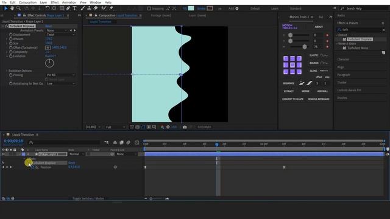Image resolution: width=390 pixels, height=219 pixels.
Task: Open the Antialiasing for Best Quality dropdown
Action: pos(61,84)
